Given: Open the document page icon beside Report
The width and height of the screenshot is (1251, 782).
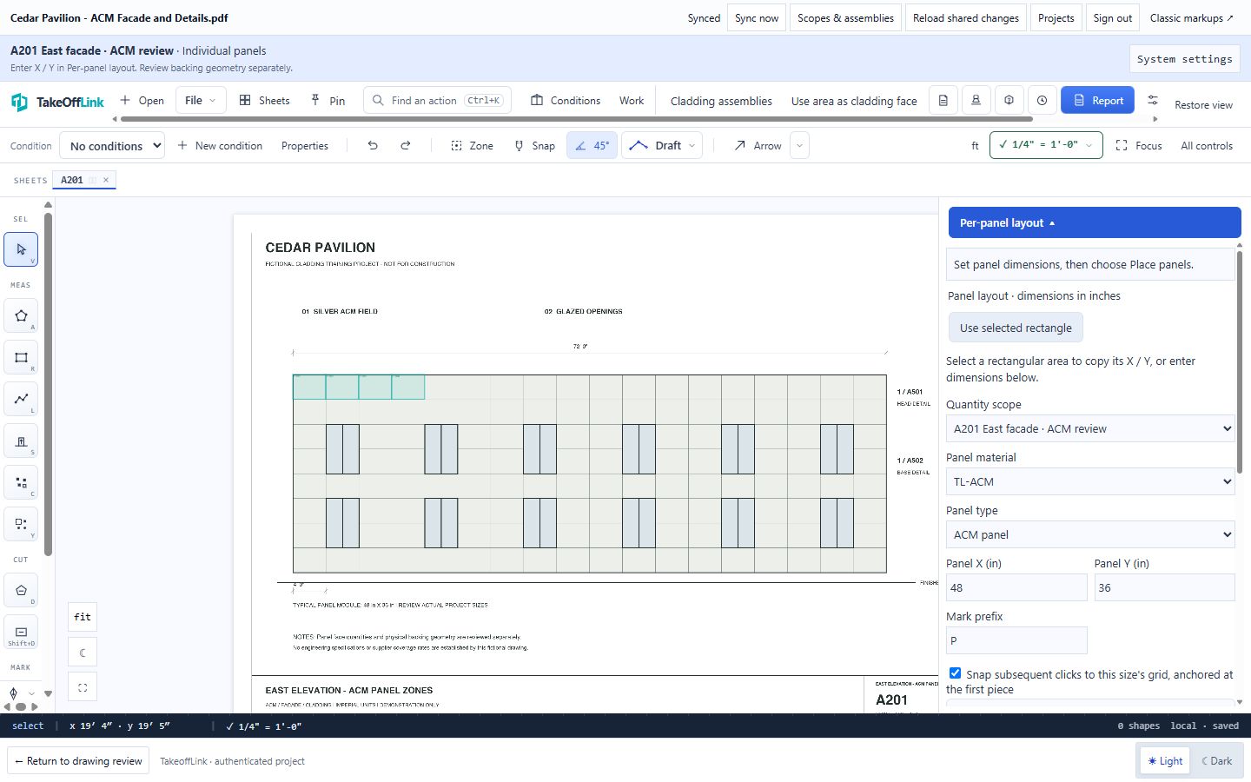Looking at the screenshot, I should (x=943, y=101).
